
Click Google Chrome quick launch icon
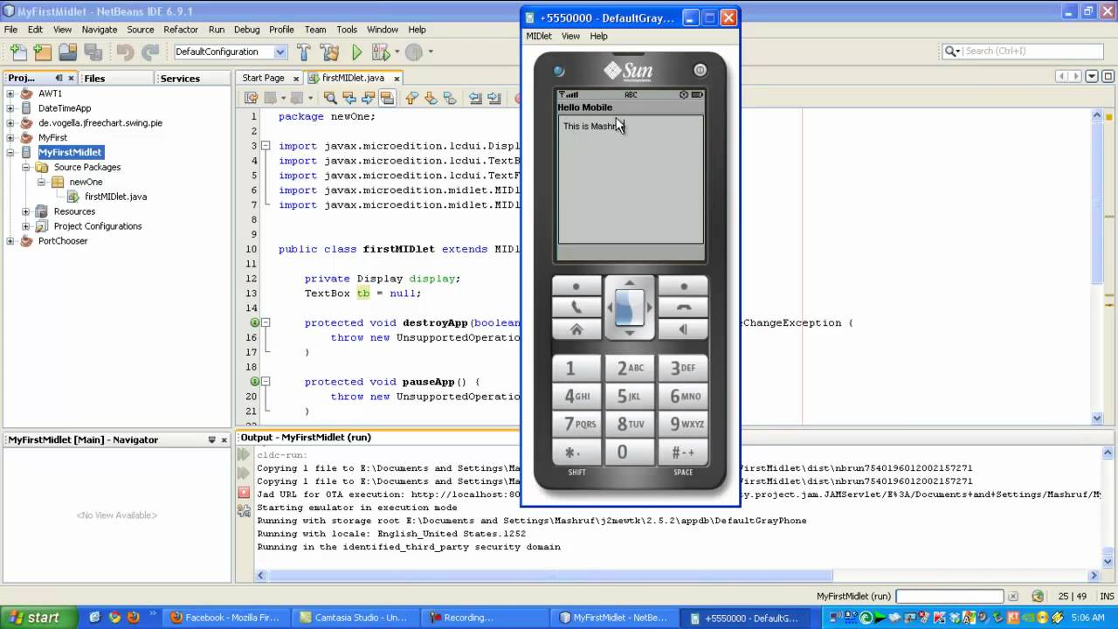pos(114,618)
